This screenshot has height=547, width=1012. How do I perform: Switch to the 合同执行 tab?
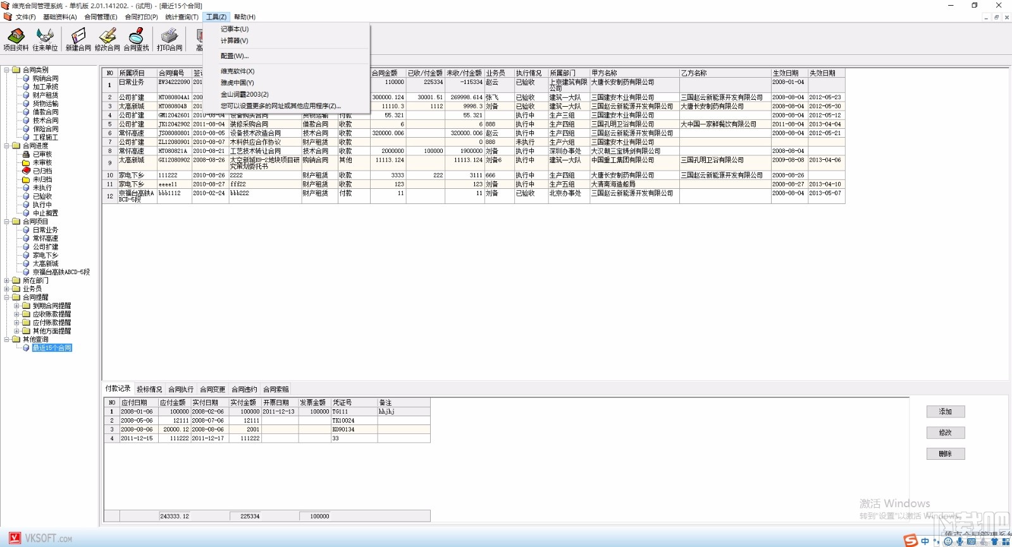pyautogui.click(x=181, y=390)
